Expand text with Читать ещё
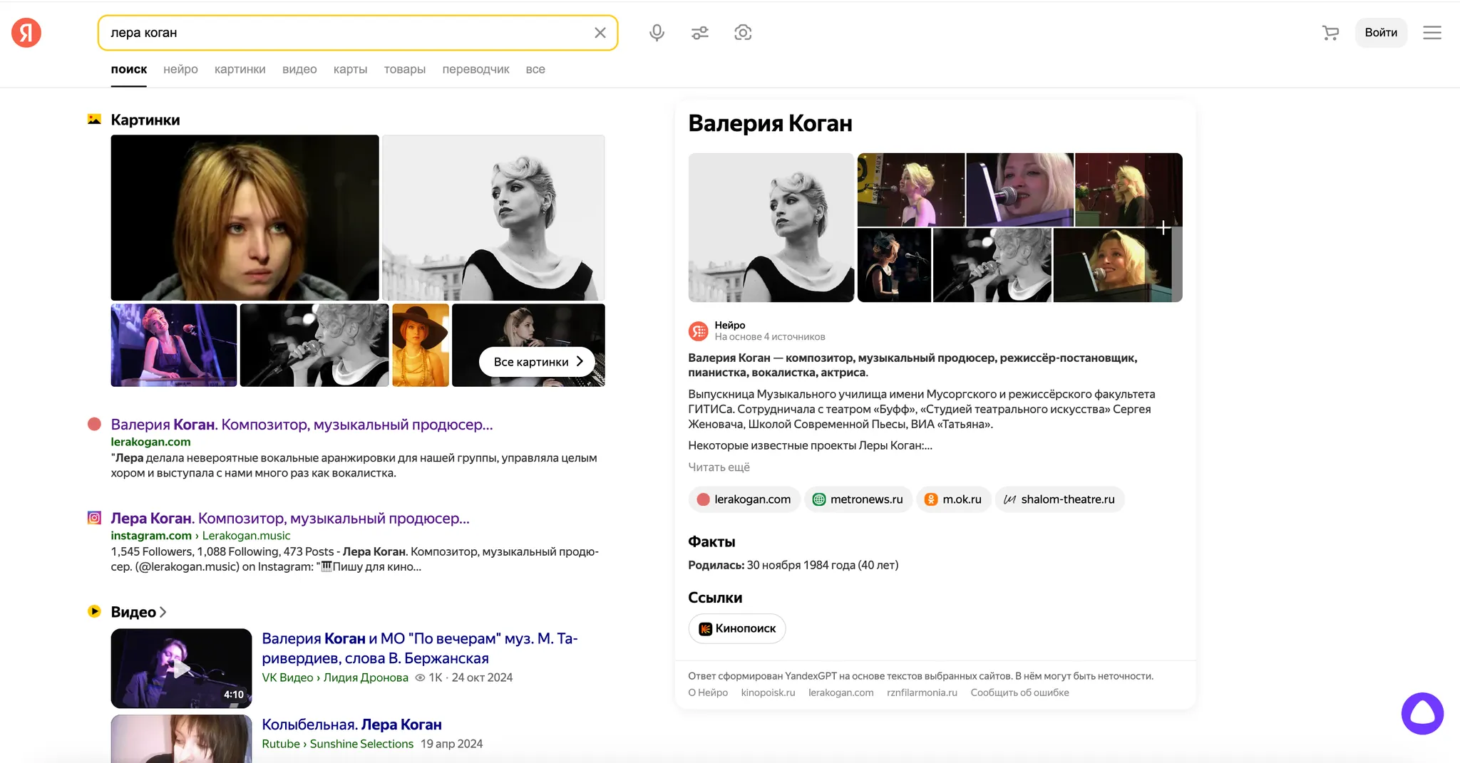 pos(719,467)
